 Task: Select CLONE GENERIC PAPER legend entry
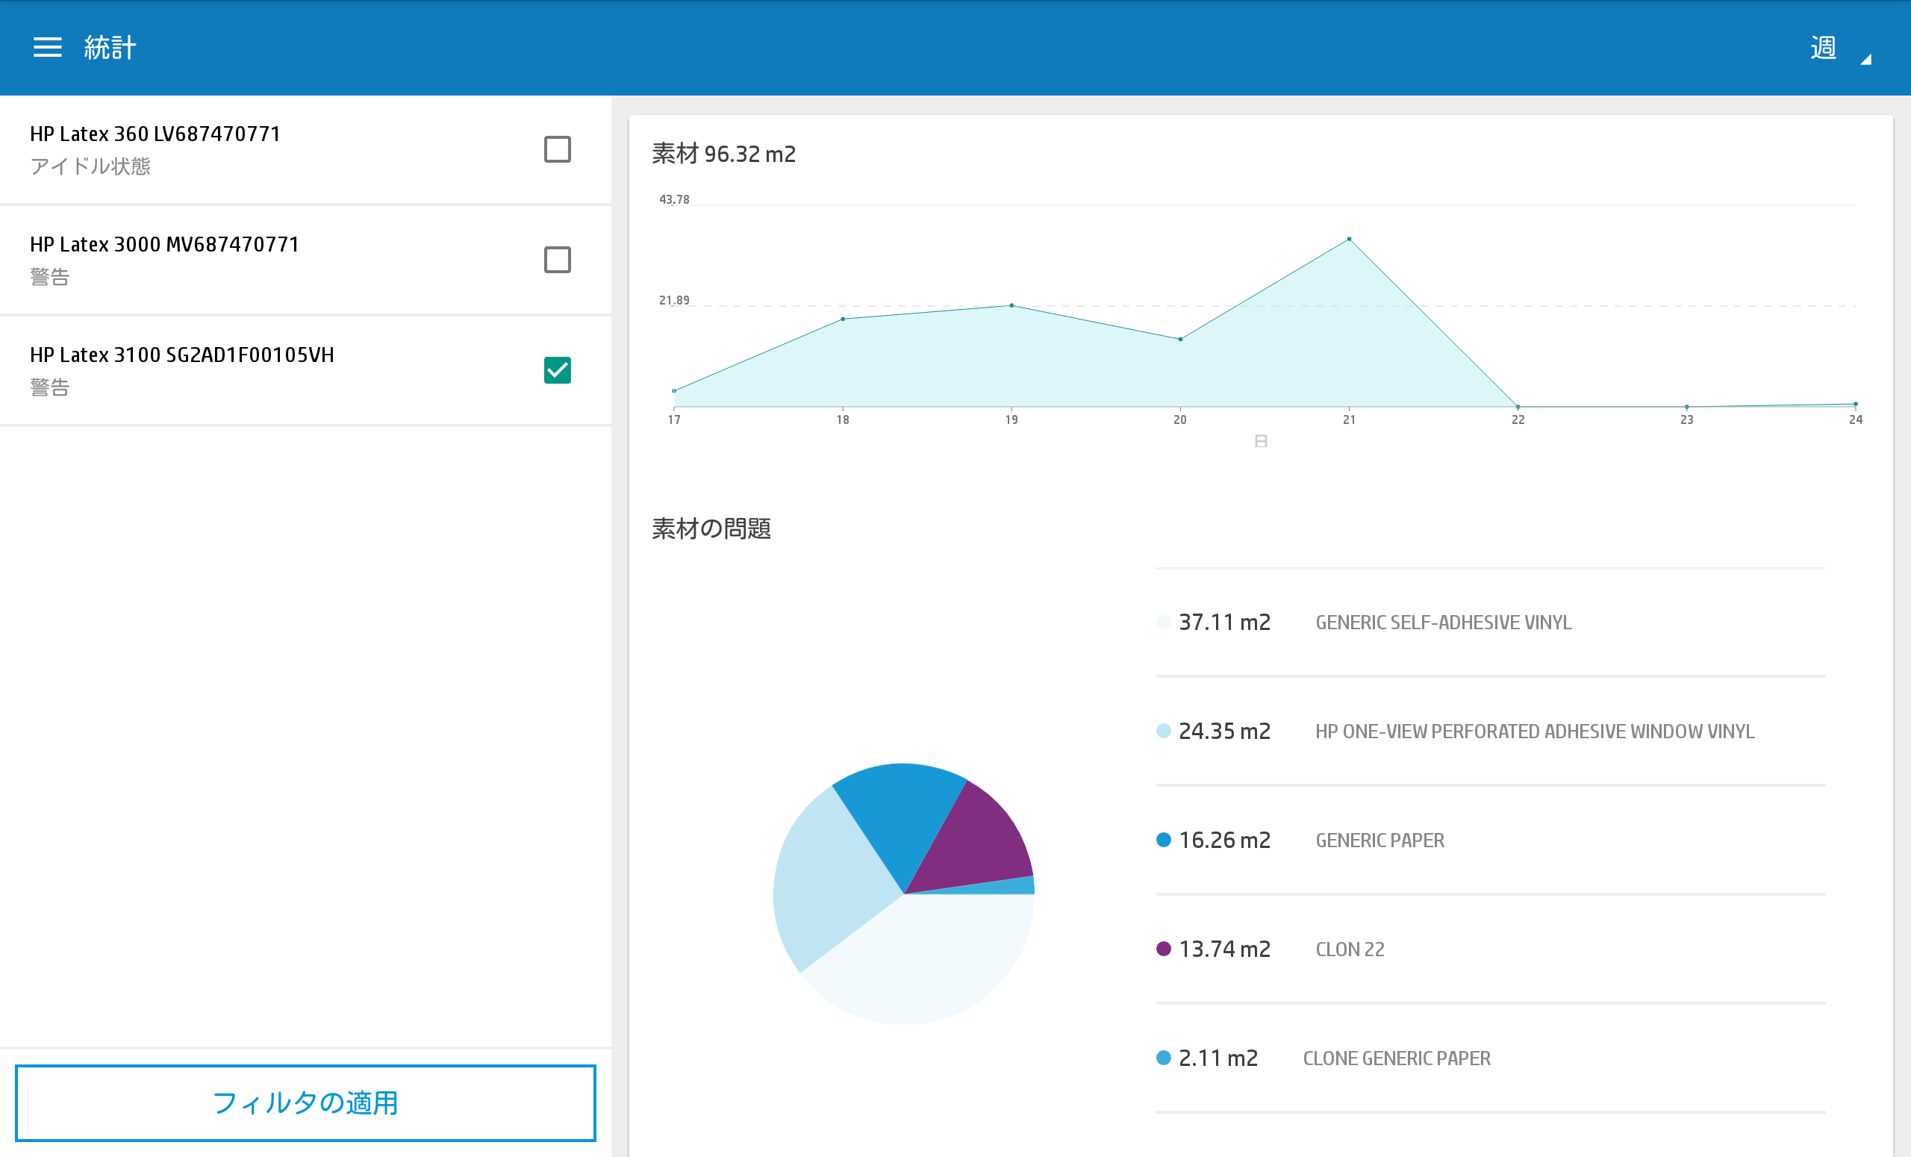(1396, 1058)
